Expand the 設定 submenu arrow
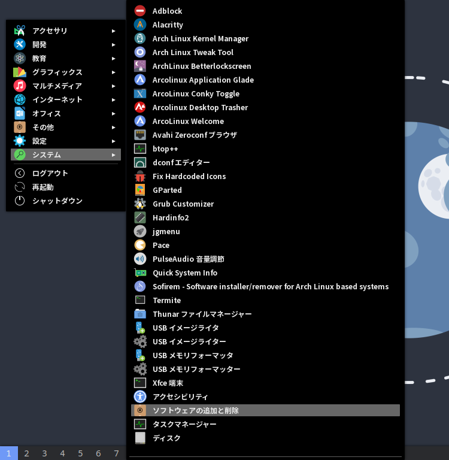449x460 pixels. point(114,141)
